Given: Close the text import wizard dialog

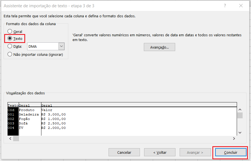Looking at the screenshot, I should click(241, 6).
